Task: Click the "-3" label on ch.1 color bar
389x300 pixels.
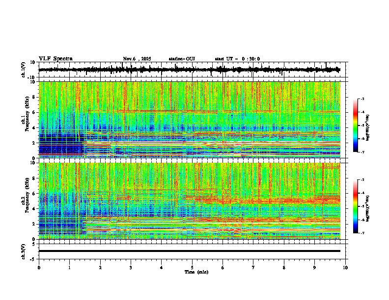Action: pos(362,99)
